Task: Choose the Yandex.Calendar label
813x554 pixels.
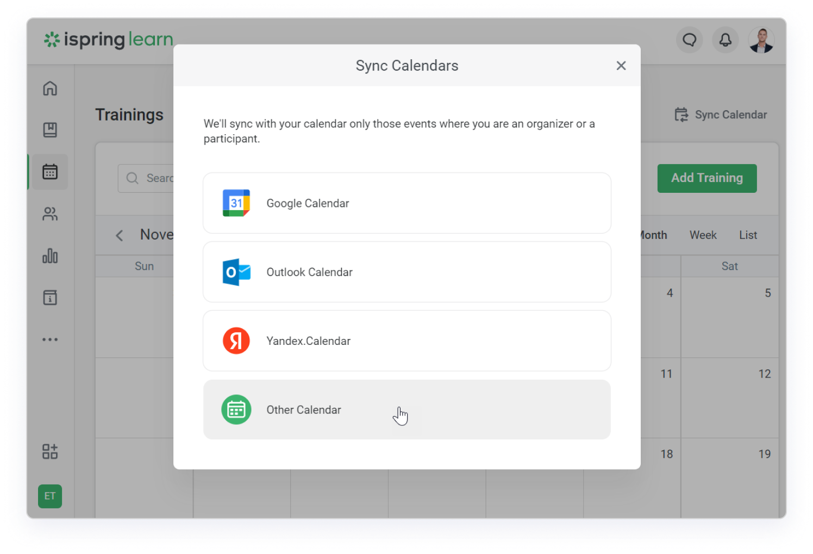Action: [308, 341]
